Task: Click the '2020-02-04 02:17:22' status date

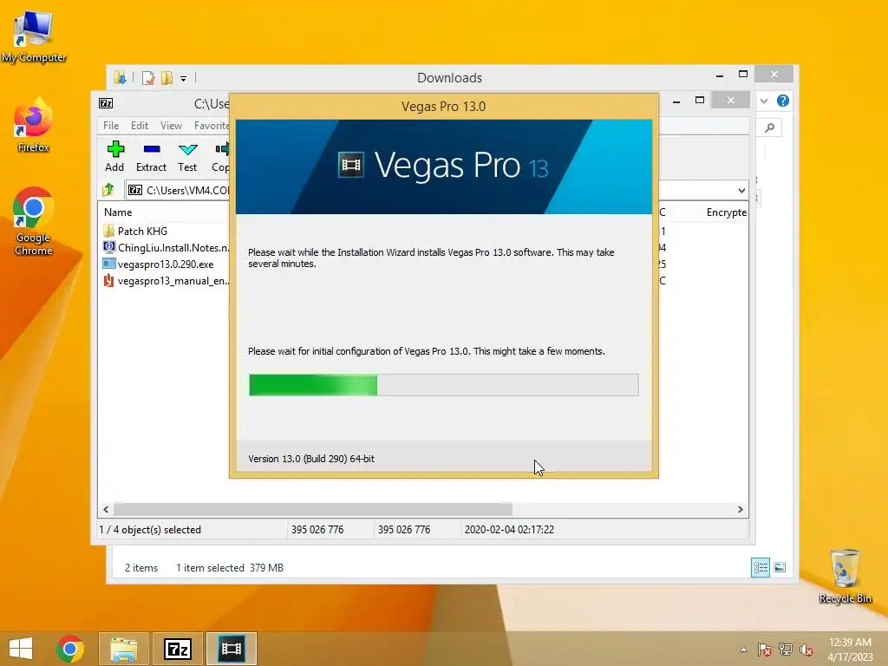Action: (x=509, y=530)
